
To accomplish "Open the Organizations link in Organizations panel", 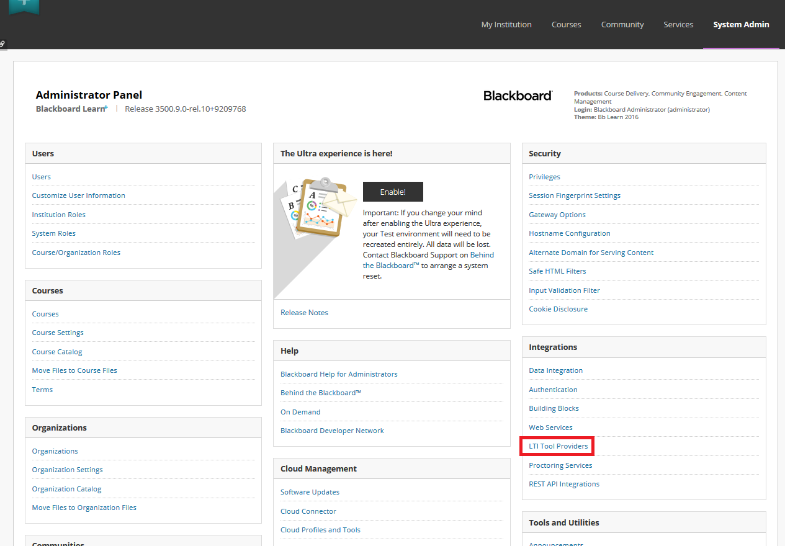I will click(55, 451).
